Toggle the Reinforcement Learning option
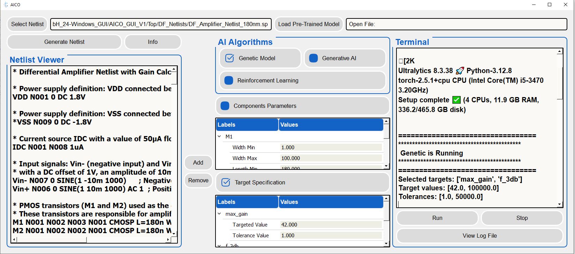575x254 pixels. 229,80
